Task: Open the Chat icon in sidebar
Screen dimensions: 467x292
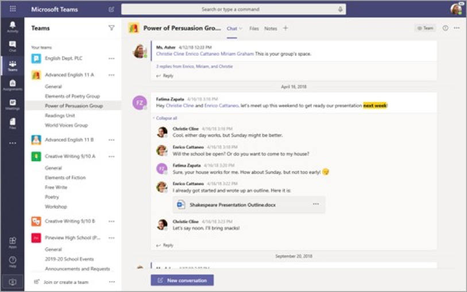Action: point(12,46)
